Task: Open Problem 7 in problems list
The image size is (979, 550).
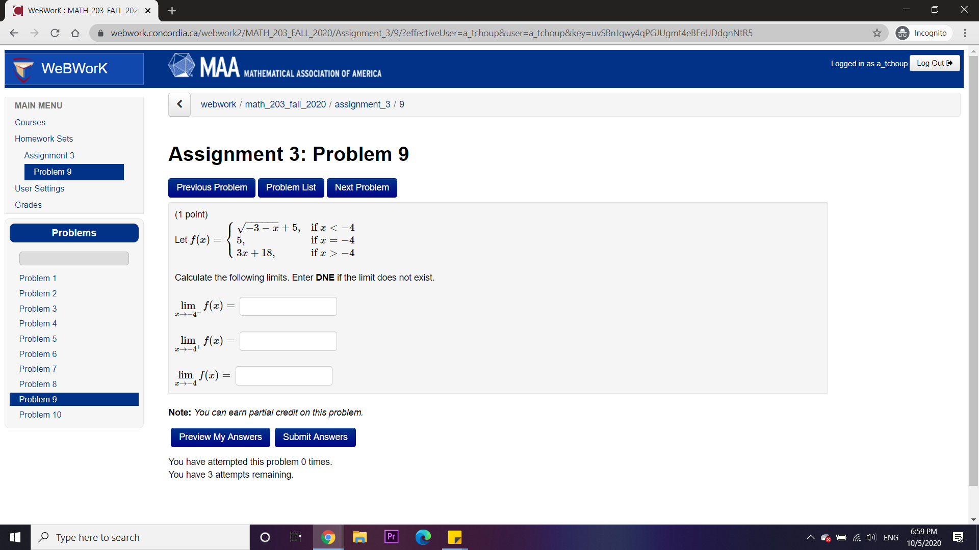Action: 38,369
